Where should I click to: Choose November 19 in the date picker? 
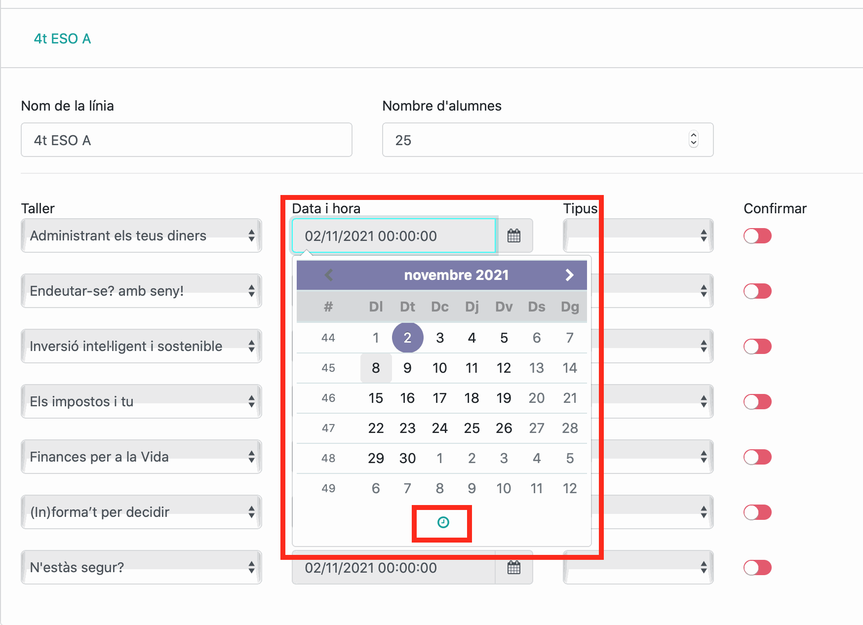504,398
